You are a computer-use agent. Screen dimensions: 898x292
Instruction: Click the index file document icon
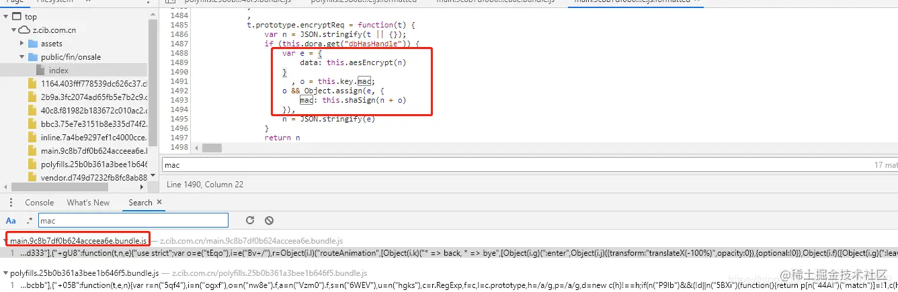coord(40,70)
